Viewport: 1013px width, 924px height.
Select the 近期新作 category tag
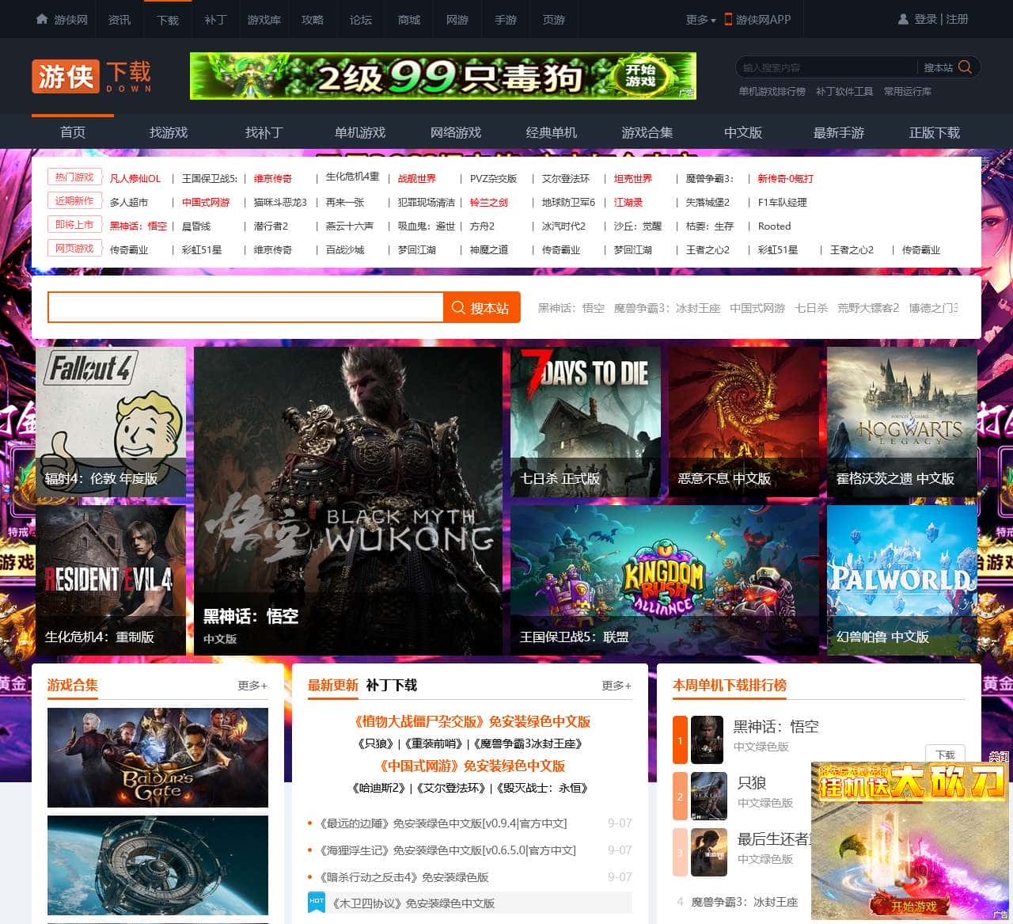pyautogui.click(x=74, y=201)
